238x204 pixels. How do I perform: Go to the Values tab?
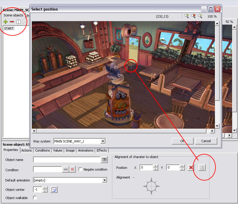[58, 150]
